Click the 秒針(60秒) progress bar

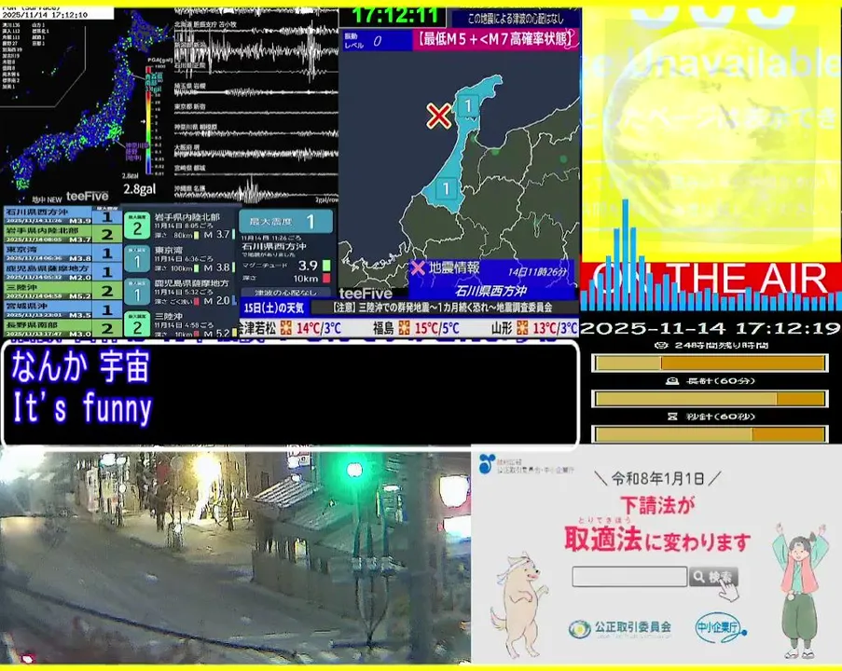pyautogui.click(x=710, y=433)
